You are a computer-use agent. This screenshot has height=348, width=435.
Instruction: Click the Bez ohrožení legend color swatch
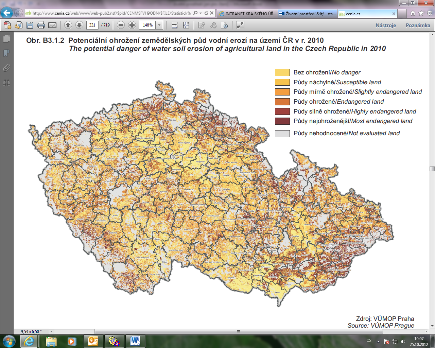click(x=282, y=72)
